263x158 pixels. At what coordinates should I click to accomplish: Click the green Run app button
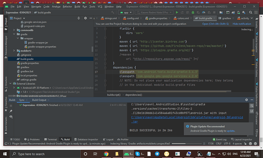(x=176, y=12)
